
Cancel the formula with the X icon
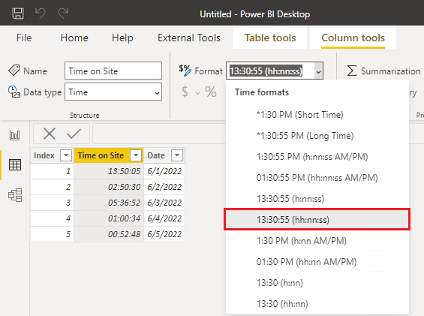(50, 134)
